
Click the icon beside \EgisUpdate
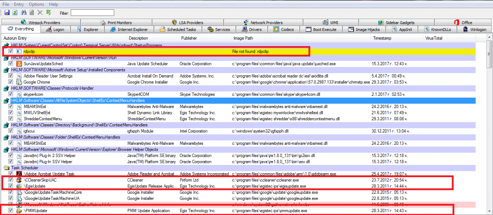point(19,186)
